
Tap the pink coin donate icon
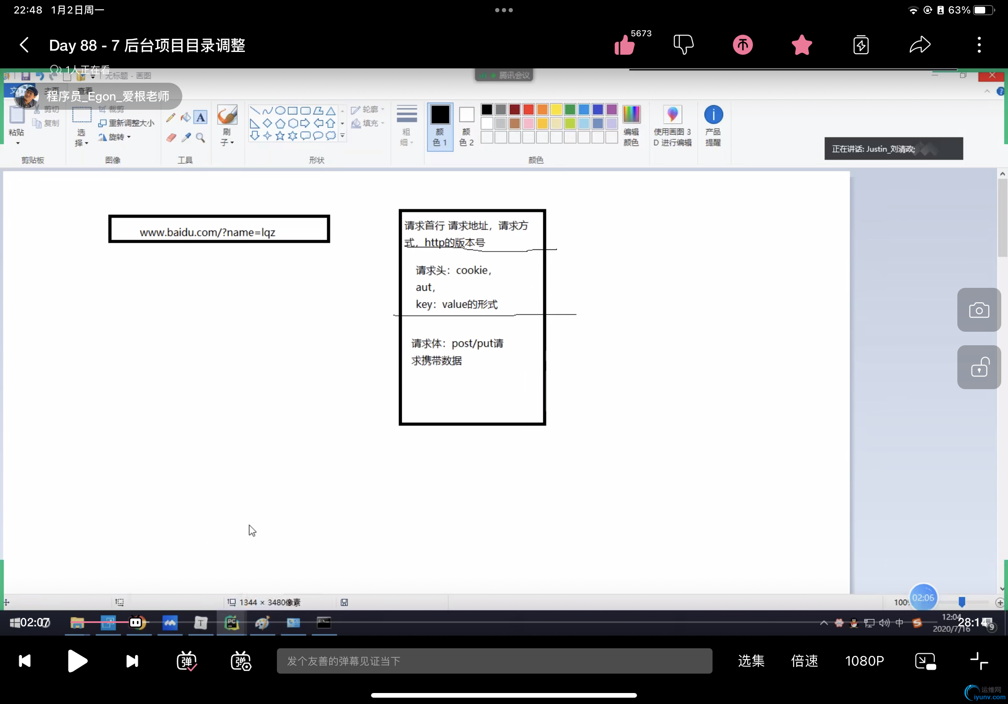(742, 45)
